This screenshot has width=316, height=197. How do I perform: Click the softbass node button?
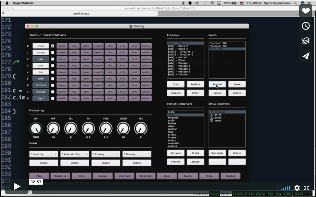(41, 85)
